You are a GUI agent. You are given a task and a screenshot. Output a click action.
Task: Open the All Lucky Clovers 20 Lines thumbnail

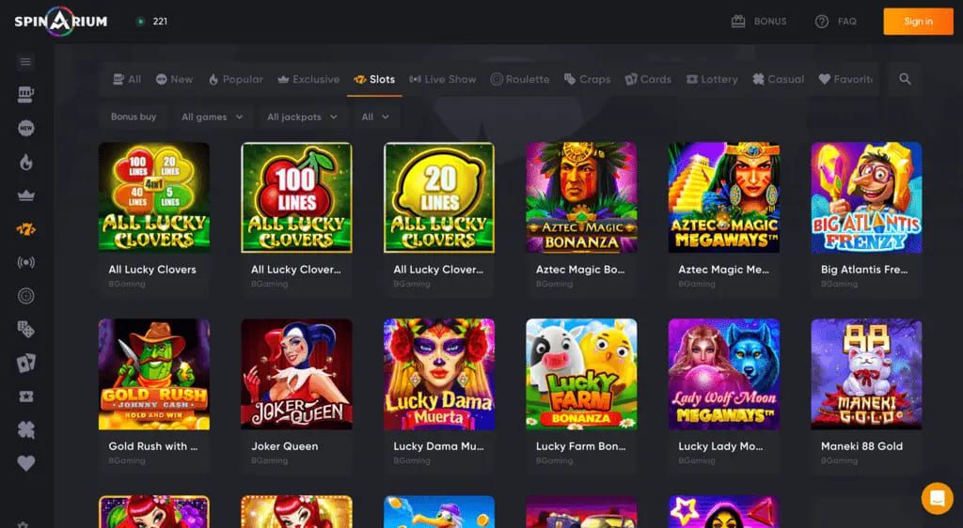click(x=439, y=197)
